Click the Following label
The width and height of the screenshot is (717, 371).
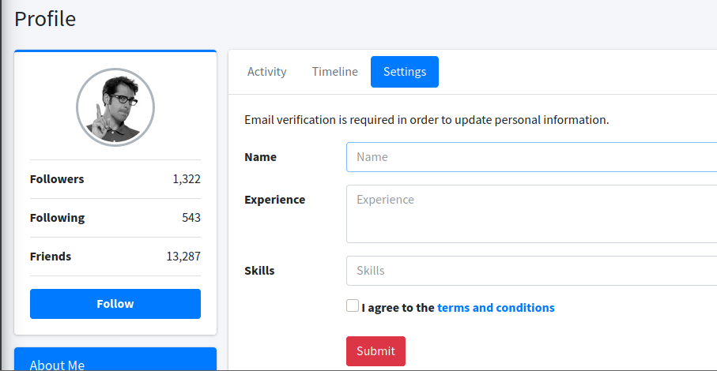coord(57,218)
